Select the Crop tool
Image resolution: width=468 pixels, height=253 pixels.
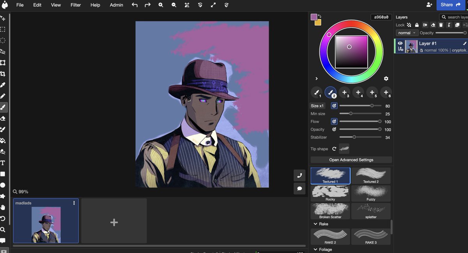pos(3,74)
